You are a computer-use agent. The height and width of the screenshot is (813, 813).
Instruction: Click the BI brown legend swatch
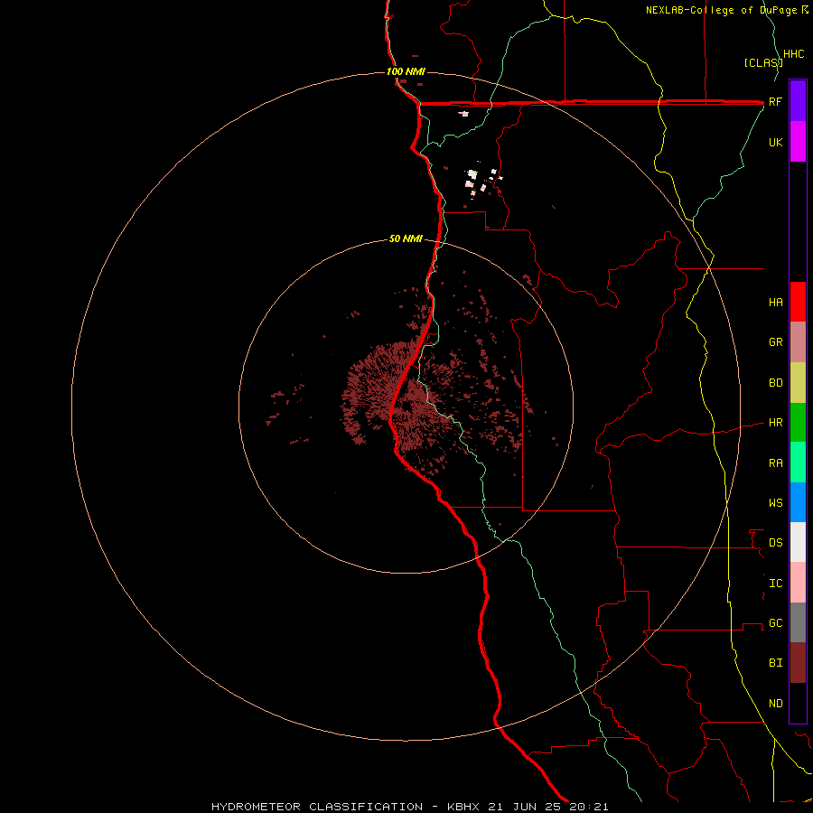(x=798, y=663)
